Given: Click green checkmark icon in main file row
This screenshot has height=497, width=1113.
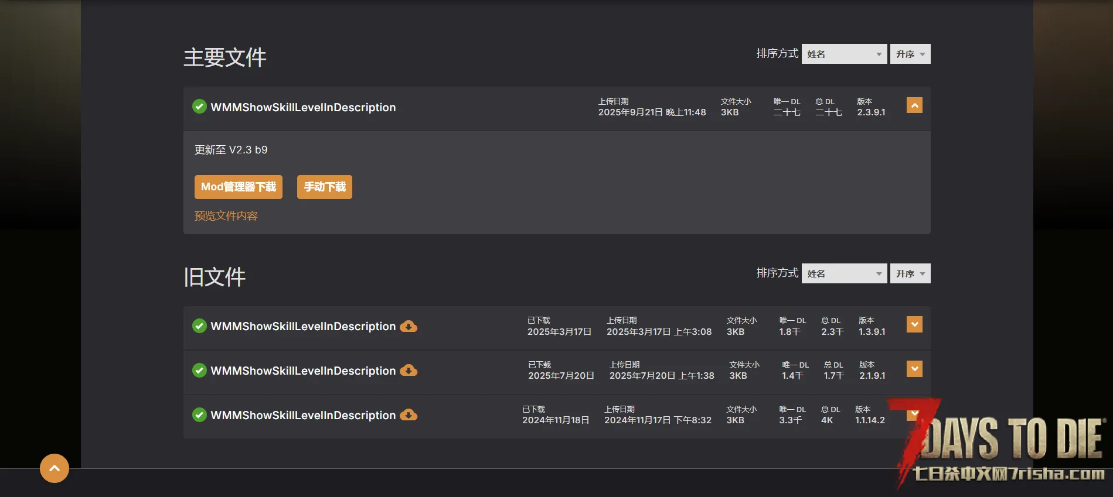Looking at the screenshot, I should point(199,107).
